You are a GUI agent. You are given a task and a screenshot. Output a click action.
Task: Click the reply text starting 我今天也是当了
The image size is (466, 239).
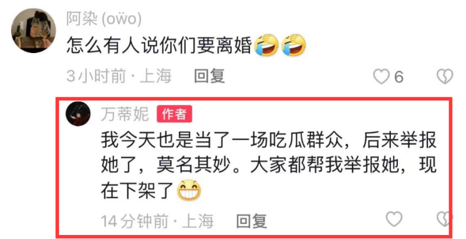coord(269,166)
